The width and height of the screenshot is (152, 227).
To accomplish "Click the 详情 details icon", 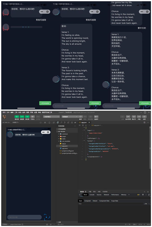I will tap(139, 117).
